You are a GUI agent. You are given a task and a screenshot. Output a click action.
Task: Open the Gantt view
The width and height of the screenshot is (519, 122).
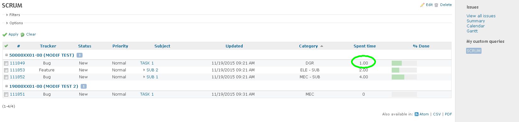[x=472, y=31]
